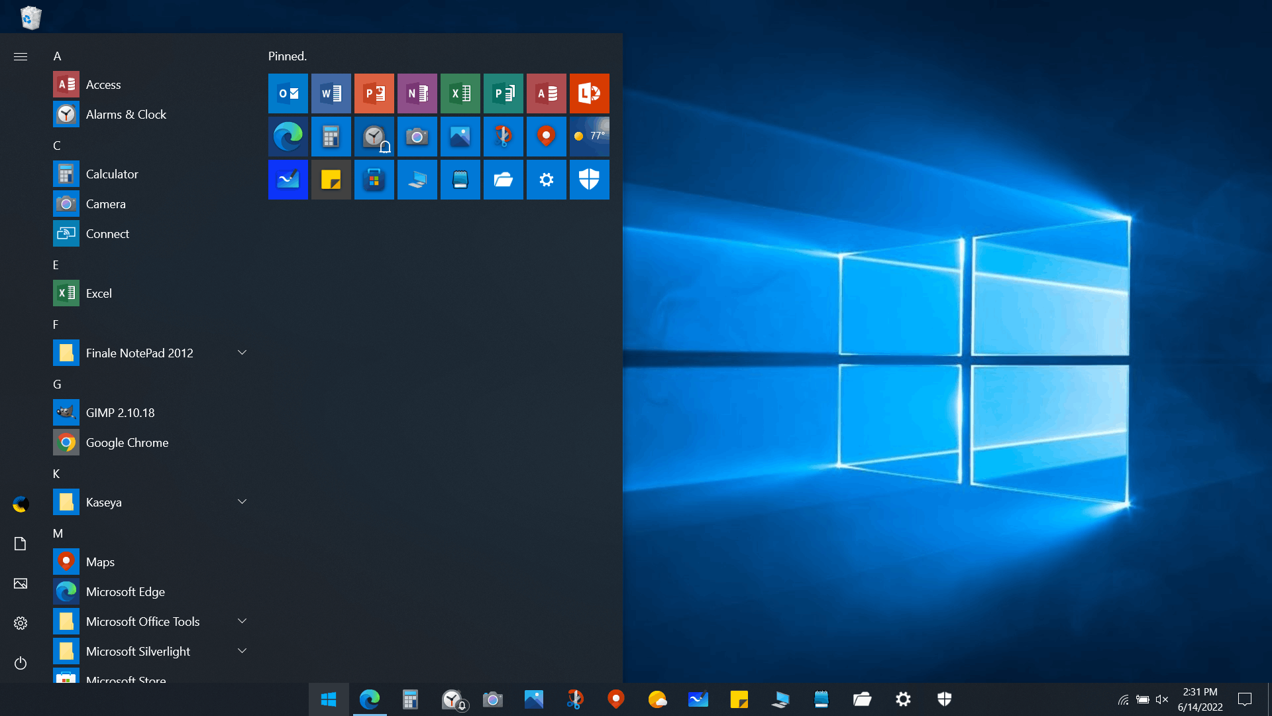
Task: Launch Excel from pinned tiles
Action: coord(460,93)
